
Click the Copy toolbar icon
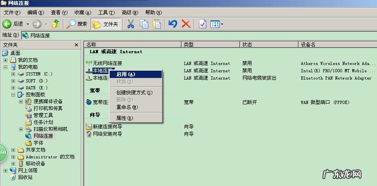(x=144, y=24)
